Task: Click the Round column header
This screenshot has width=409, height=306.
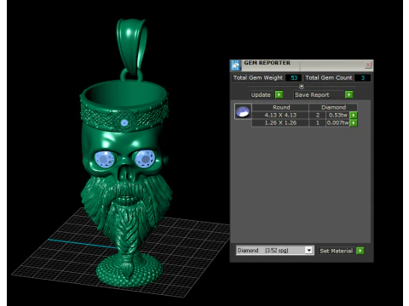Action: pyautogui.click(x=281, y=107)
